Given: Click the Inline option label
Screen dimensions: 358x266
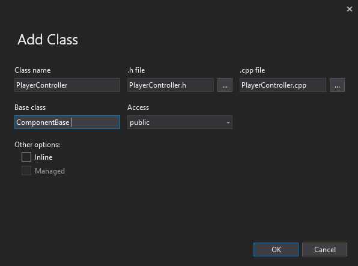Looking at the screenshot, I should click(43, 157).
